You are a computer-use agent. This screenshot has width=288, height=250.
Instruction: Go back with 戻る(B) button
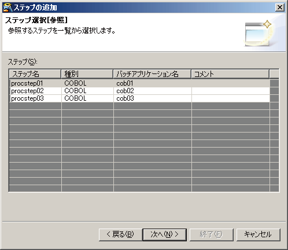[120, 234]
